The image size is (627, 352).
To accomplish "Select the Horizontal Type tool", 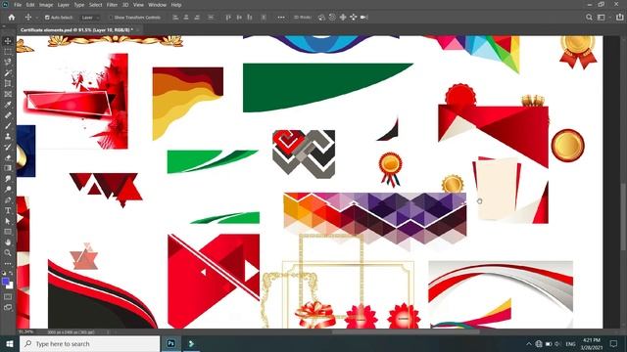I will click(8, 210).
